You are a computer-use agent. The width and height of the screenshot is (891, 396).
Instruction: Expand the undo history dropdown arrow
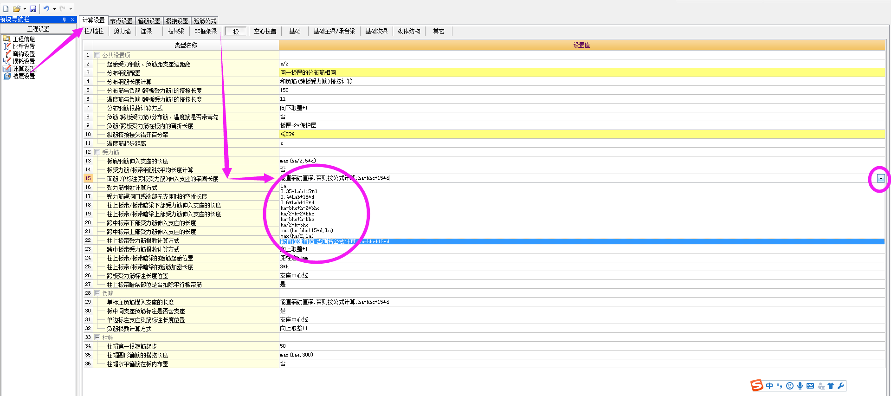[54, 9]
